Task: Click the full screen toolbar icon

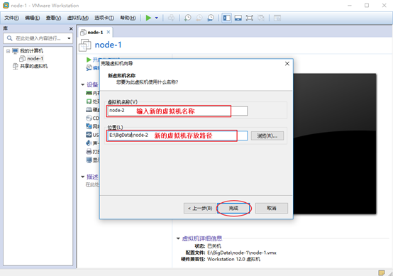Action: click(x=250, y=18)
